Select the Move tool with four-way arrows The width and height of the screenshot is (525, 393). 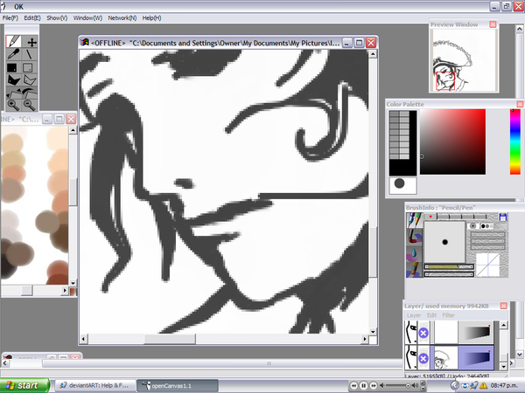tap(31, 42)
